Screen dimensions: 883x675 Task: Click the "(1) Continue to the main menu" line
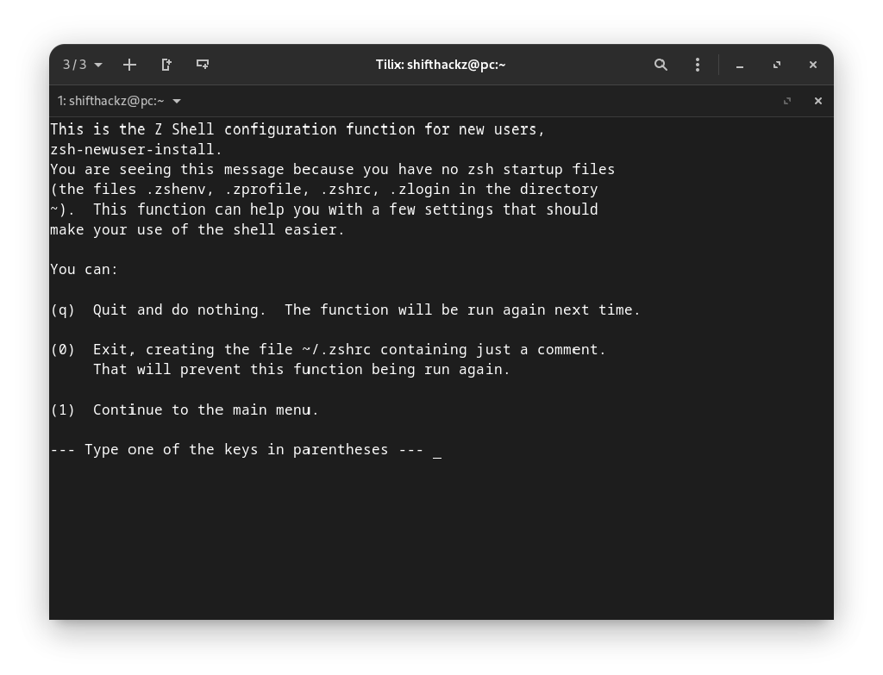[185, 409]
